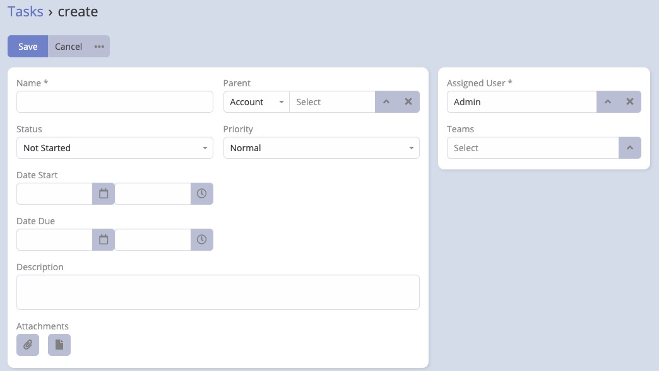Open the Status dropdown

click(x=114, y=147)
